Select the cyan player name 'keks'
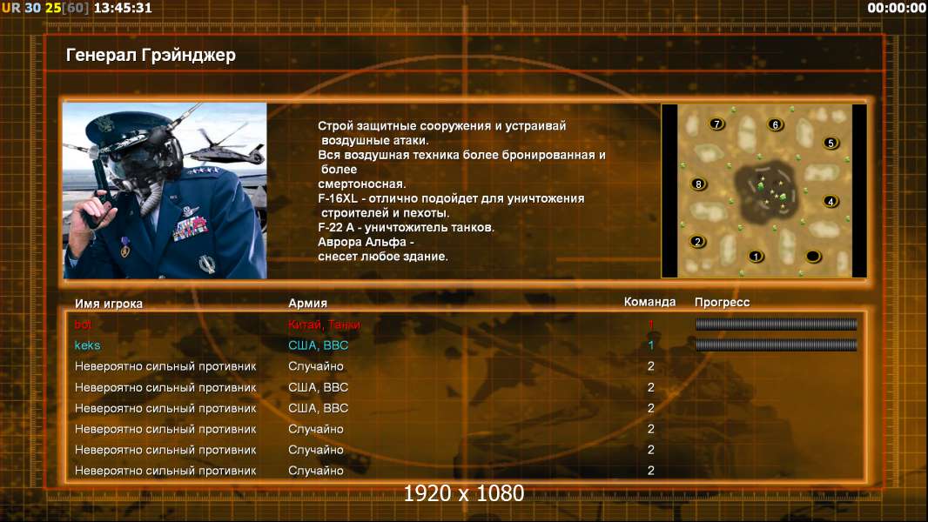The height and width of the screenshot is (522, 928). (87, 345)
